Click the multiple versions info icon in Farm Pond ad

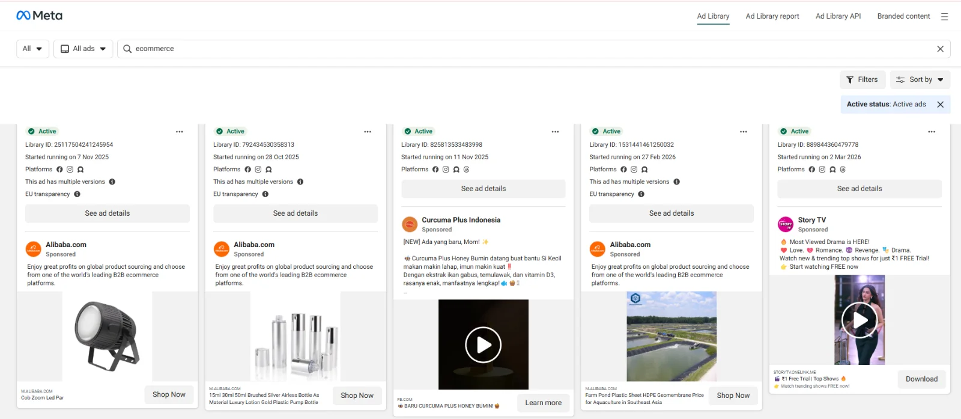coord(677,182)
